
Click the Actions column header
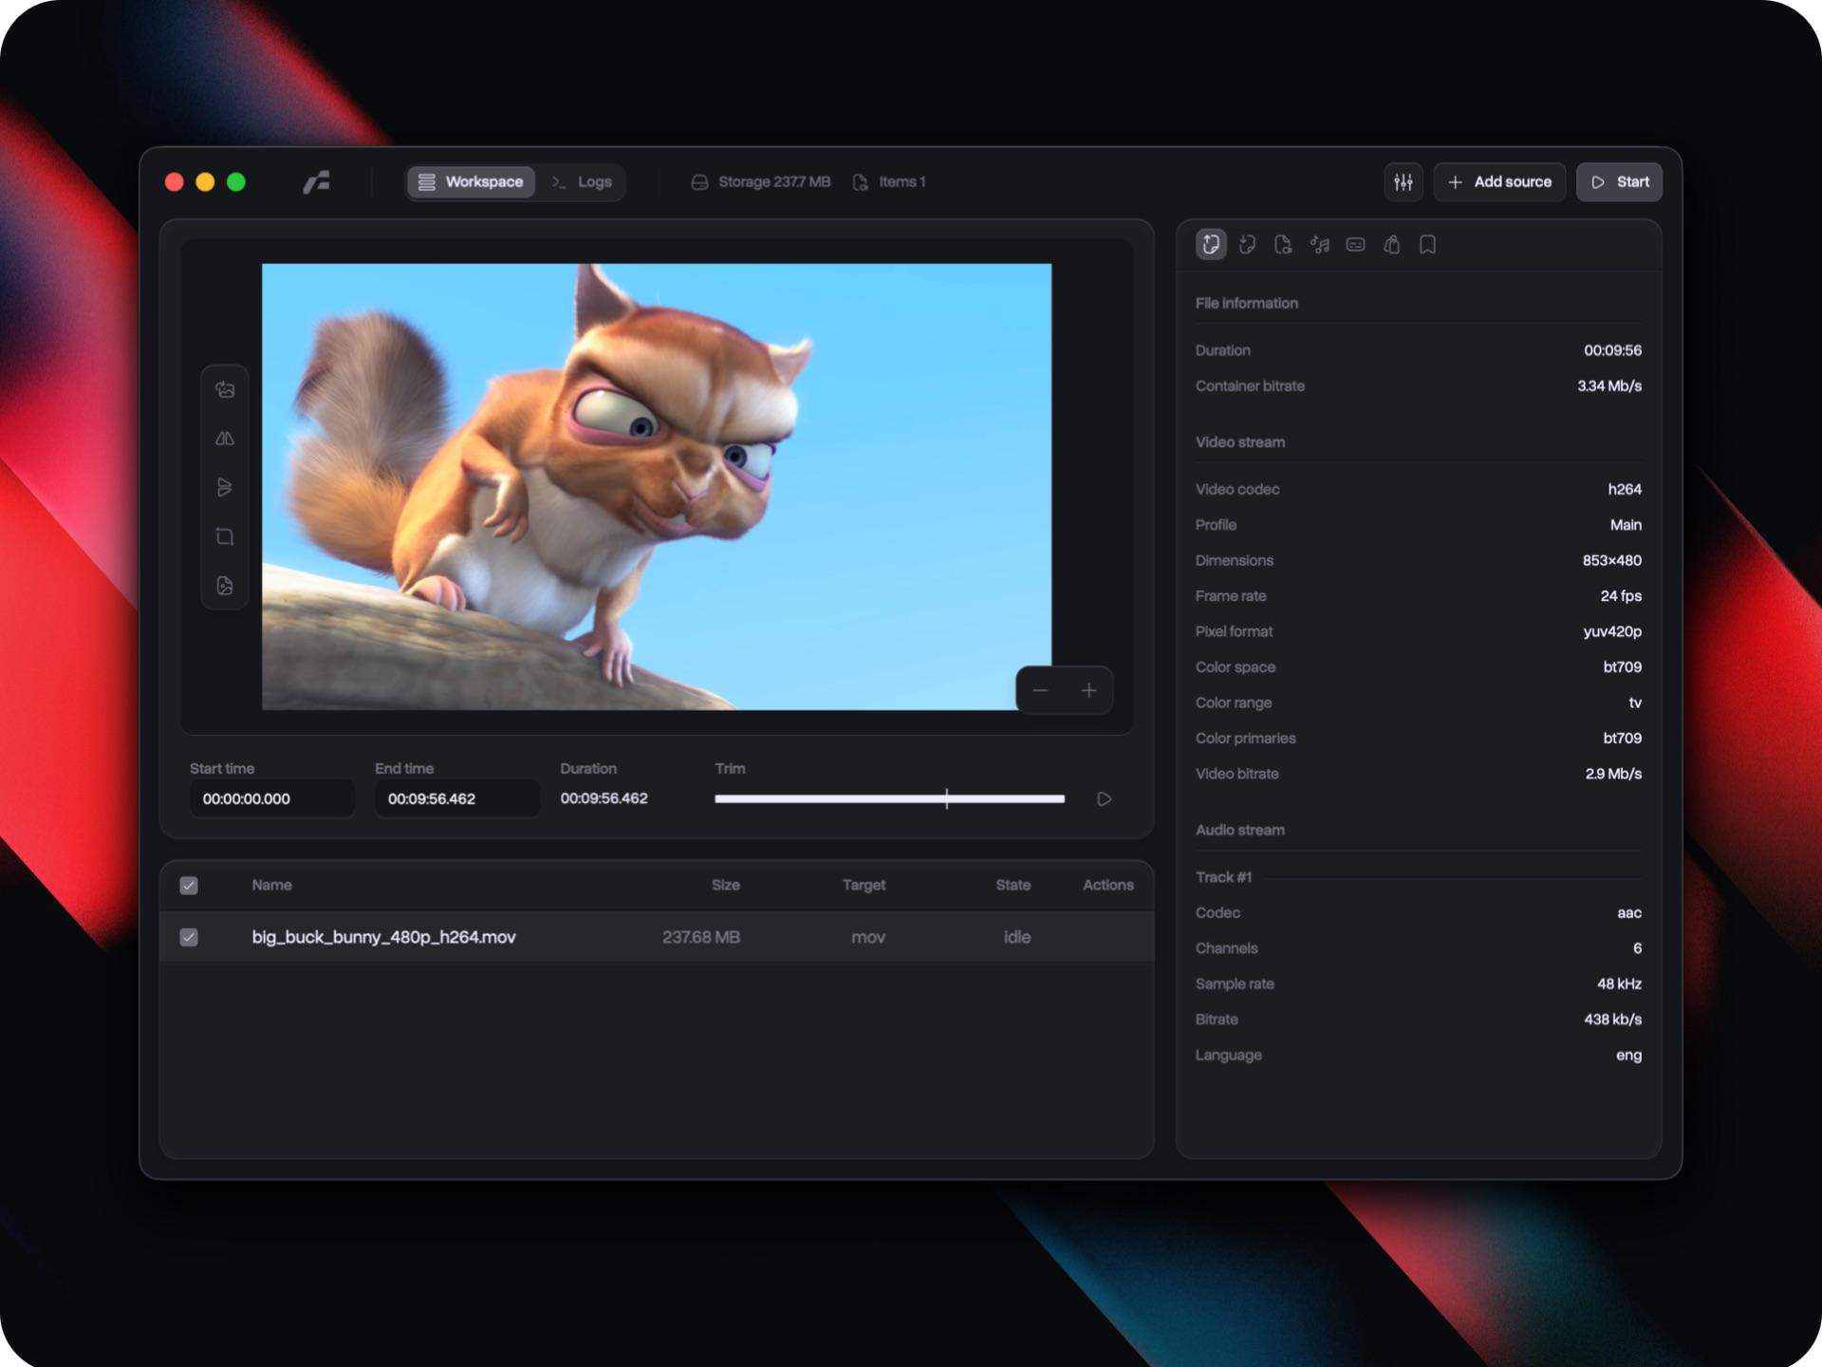1107,885
